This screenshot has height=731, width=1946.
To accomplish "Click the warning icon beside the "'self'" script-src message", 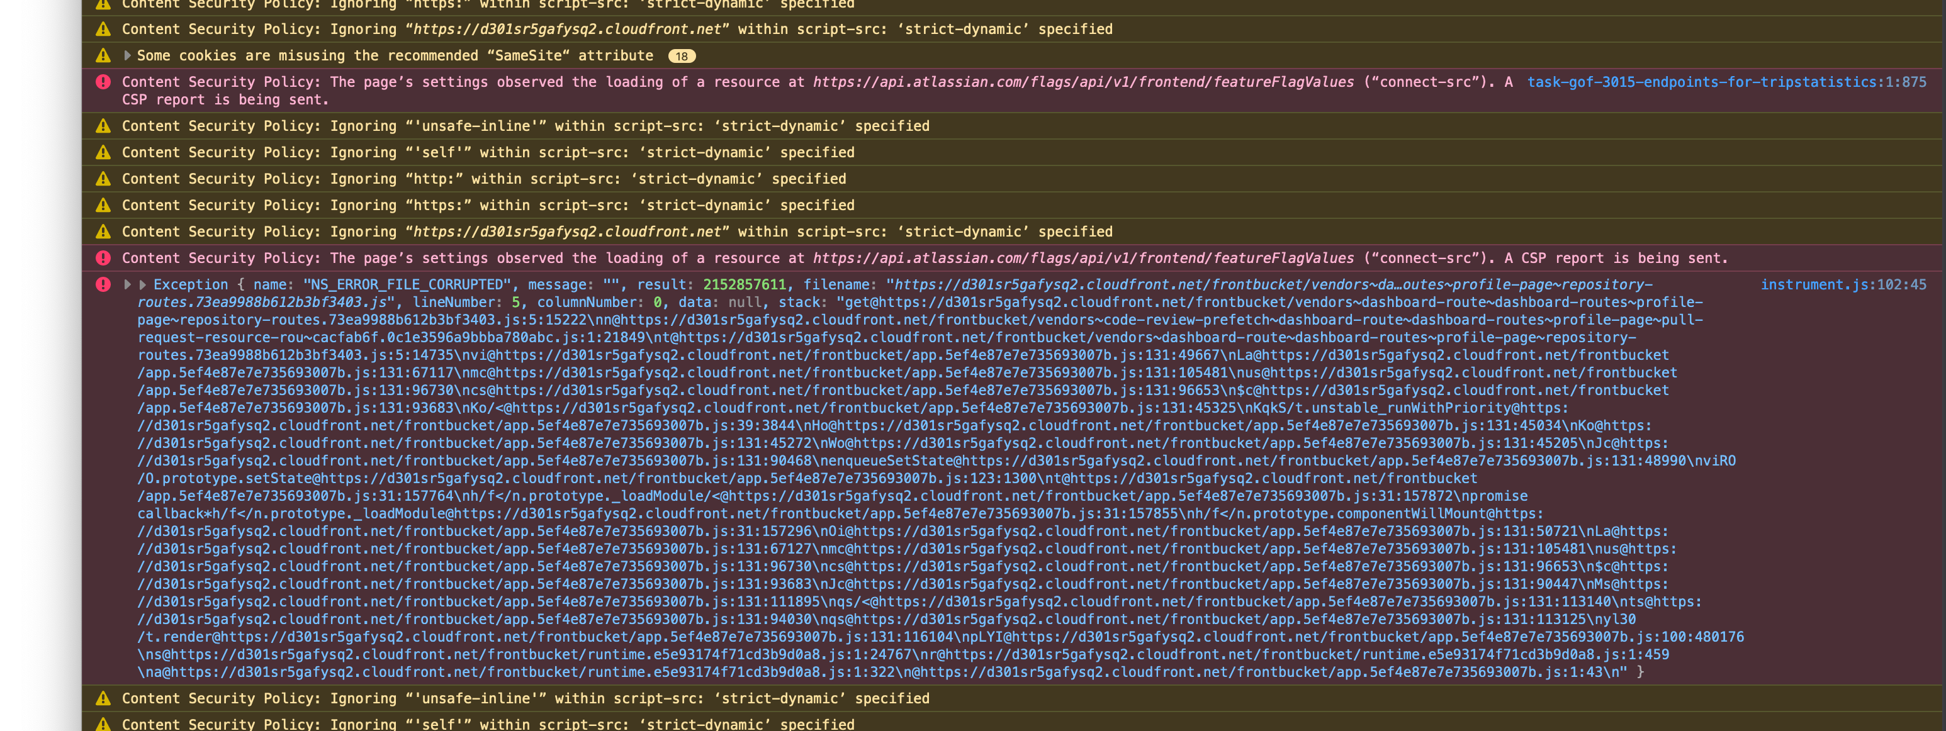I will (x=103, y=152).
